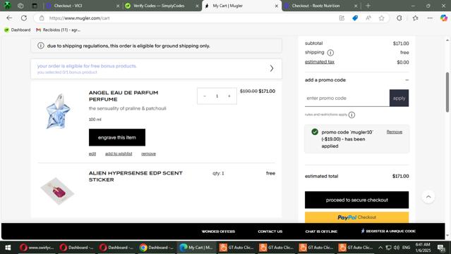Click the workspaces icon in title bar
Image resolution: width=451 pixels, height=254 pixels.
tap(20, 6)
